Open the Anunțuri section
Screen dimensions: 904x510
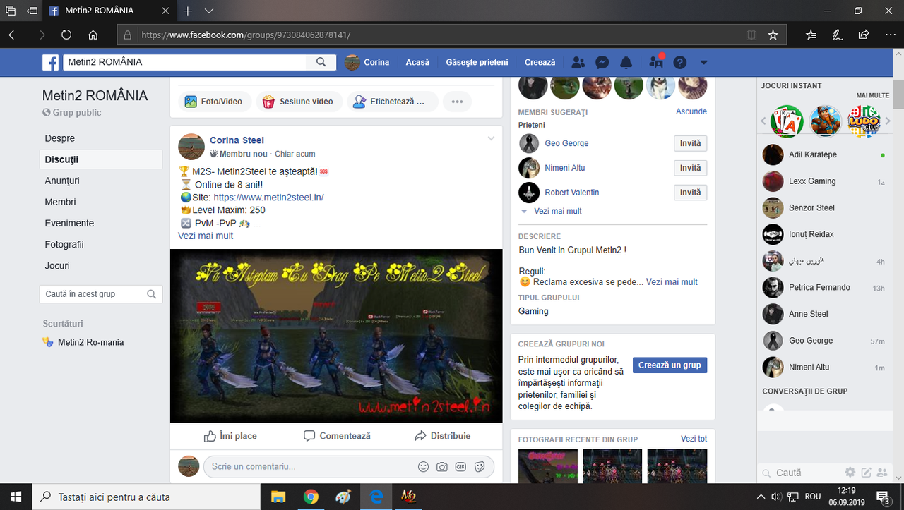point(62,181)
